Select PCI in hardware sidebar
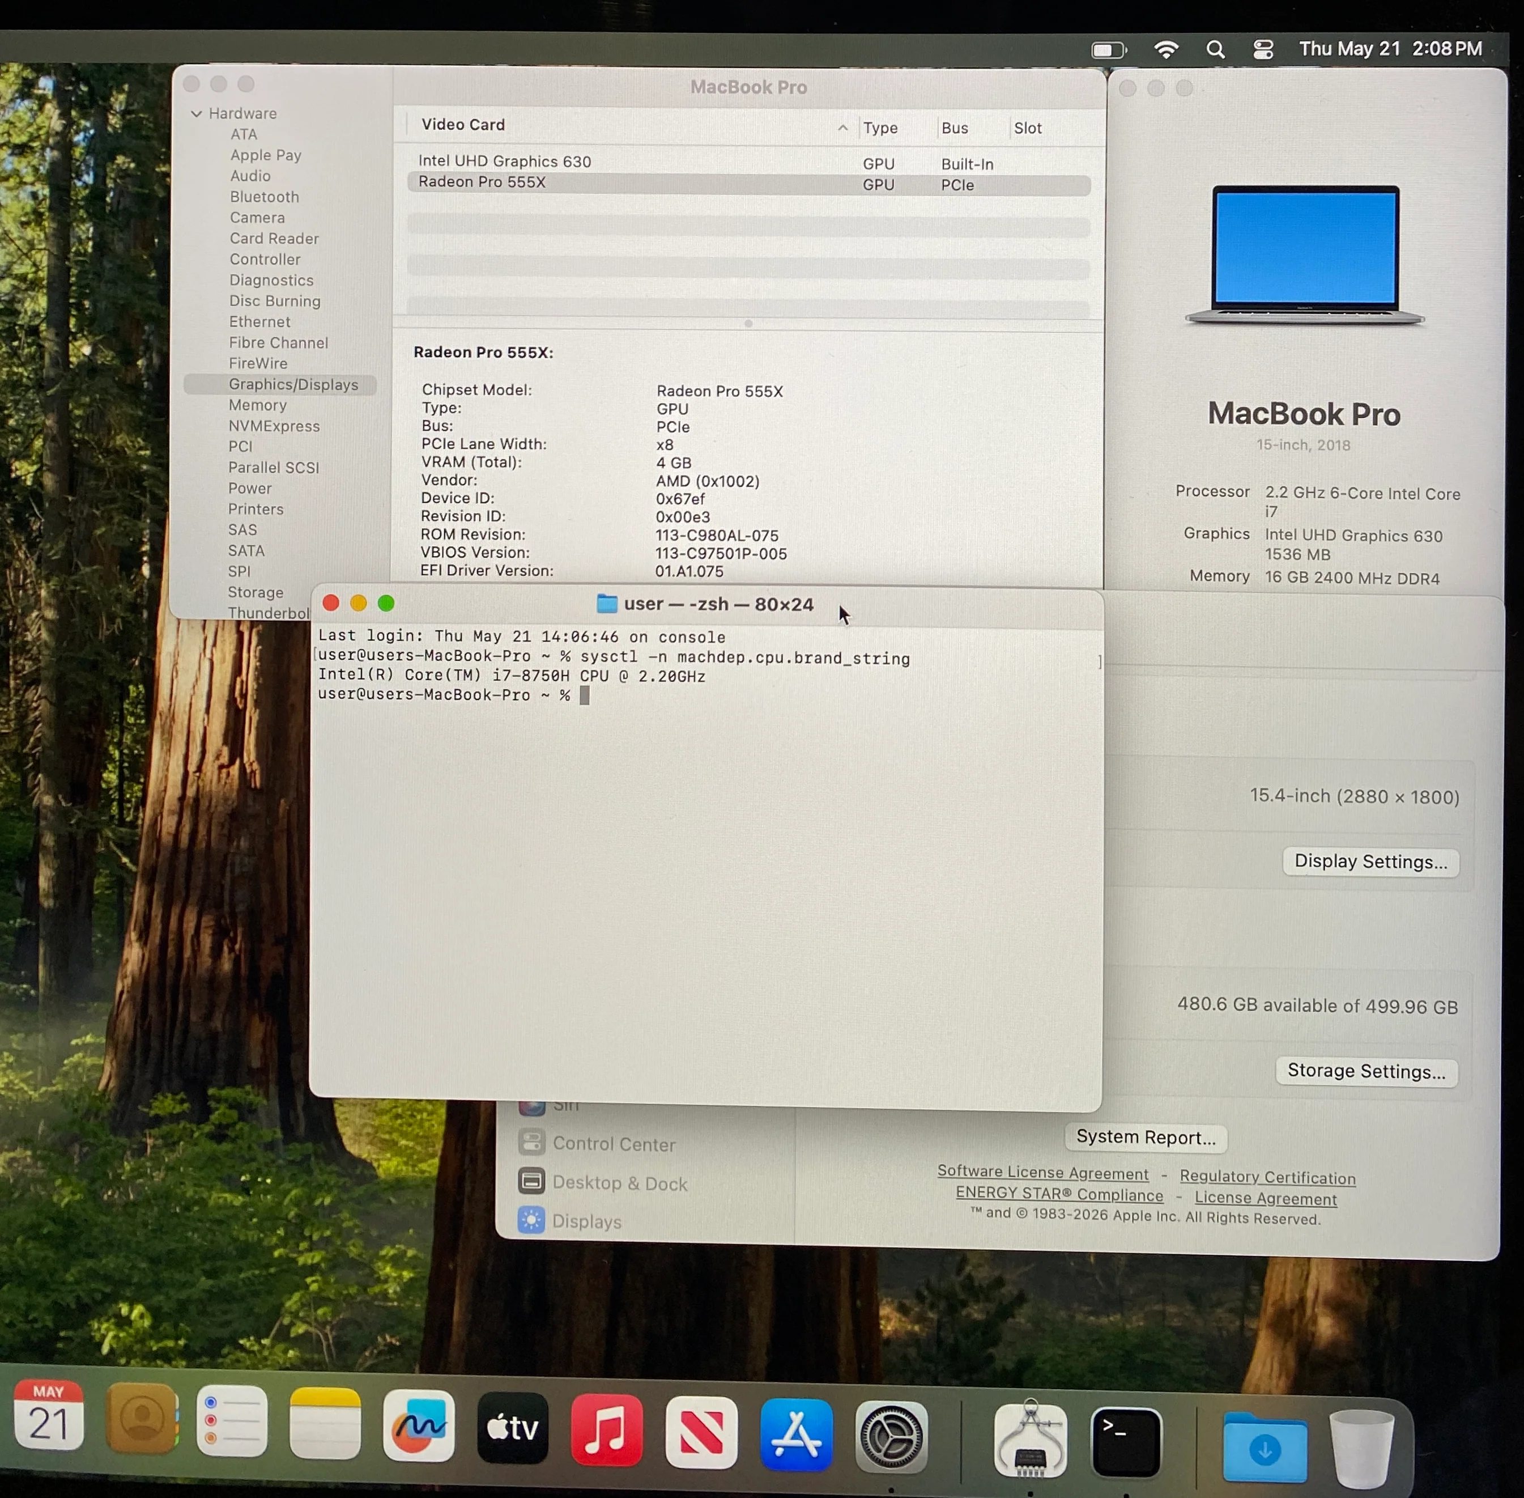The image size is (1524, 1498). pyautogui.click(x=241, y=447)
